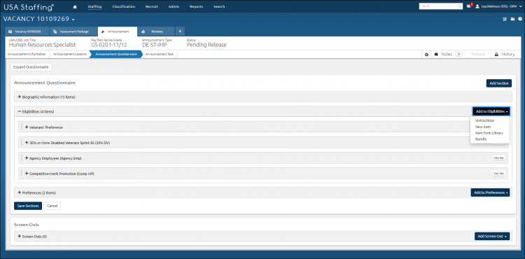
Task: Toggle Yes No on Agency Employees row
Action: tap(498, 158)
